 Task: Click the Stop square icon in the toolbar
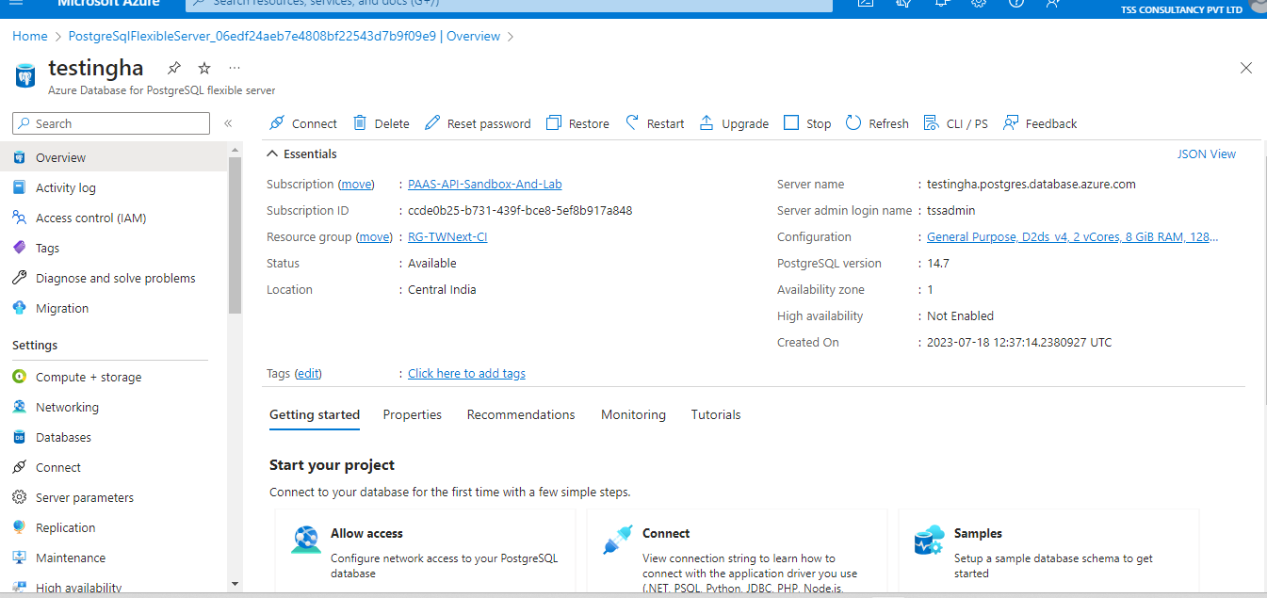(791, 123)
